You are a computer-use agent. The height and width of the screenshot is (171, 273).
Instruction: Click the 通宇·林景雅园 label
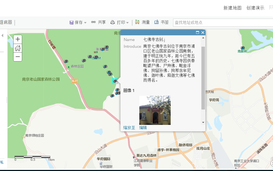(x=168, y=150)
